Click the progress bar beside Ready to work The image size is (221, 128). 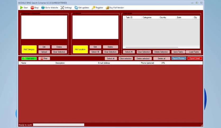pos(59,125)
